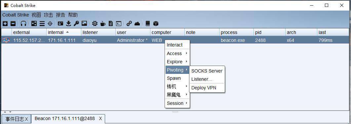
Task: Switch to the pivot graph view icon
Action: 34,23
